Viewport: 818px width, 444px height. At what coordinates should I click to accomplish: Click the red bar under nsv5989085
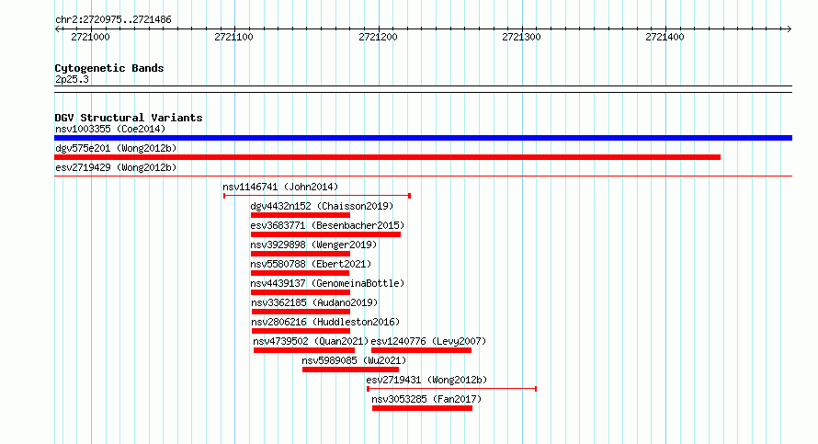(350, 370)
